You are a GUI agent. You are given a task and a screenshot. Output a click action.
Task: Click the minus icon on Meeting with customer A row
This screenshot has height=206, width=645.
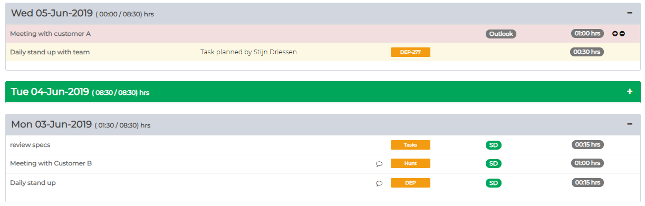(622, 34)
